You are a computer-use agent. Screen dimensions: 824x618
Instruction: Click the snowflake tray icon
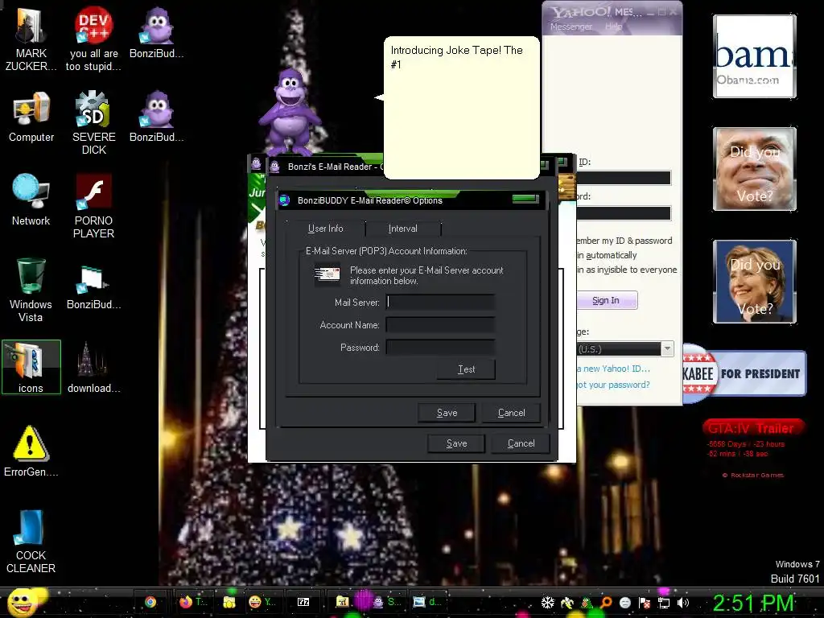[547, 603]
